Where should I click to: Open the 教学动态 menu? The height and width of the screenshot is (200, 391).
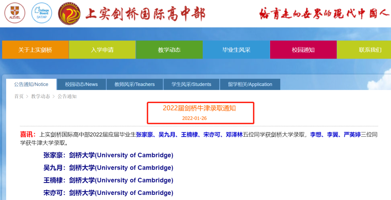point(169,50)
